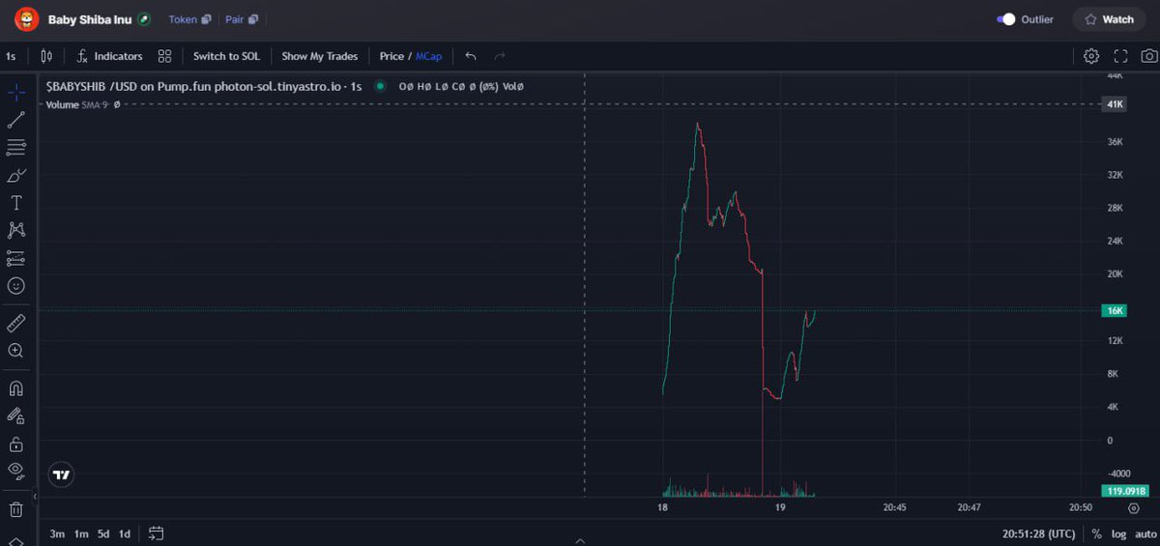
Task: Select the trend line drawing tool
Action: 16,120
